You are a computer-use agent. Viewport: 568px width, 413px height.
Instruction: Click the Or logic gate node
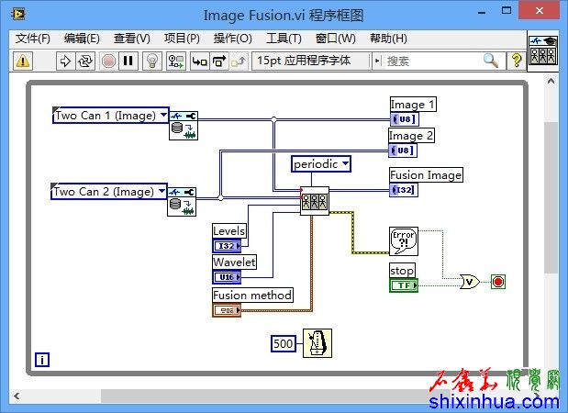point(469,281)
